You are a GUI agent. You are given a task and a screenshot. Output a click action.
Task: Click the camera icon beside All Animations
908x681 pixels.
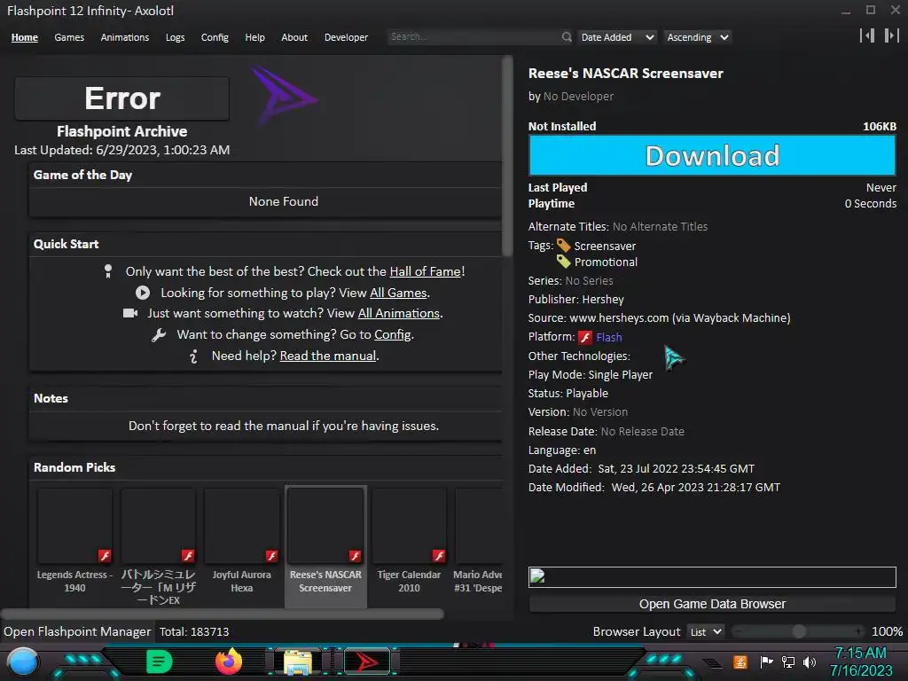[130, 313]
